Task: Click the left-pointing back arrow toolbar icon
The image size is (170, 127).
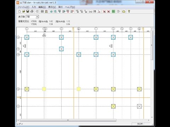Action: click(x=37, y=11)
